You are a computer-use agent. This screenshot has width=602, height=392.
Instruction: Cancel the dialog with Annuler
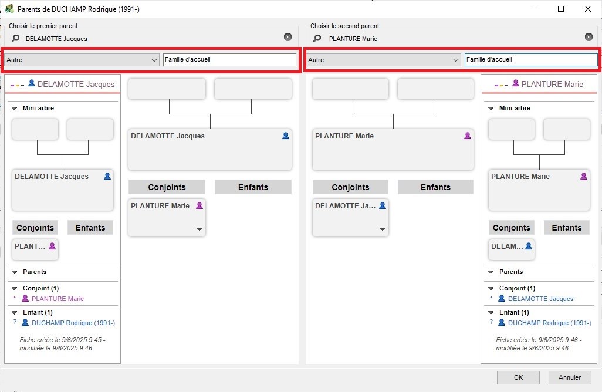click(x=570, y=377)
